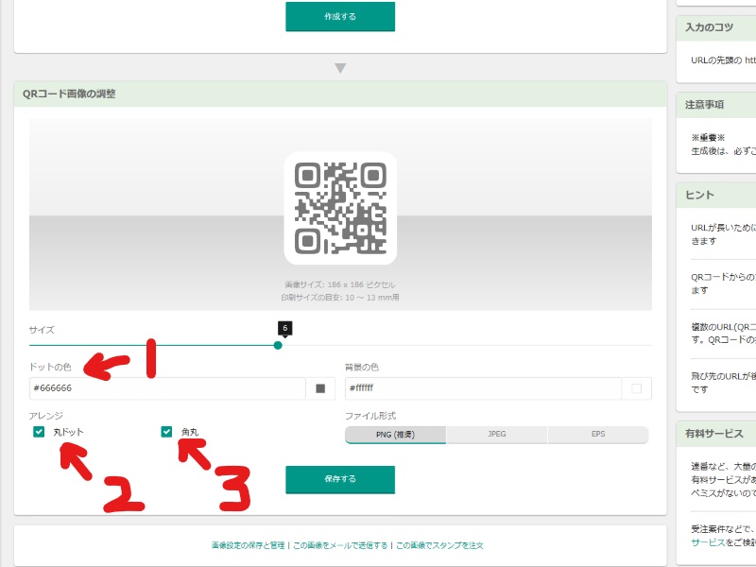Screen dimensions: 756x567
Task: Click the ドットの色 label
Action: pyautogui.click(x=50, y=367)
